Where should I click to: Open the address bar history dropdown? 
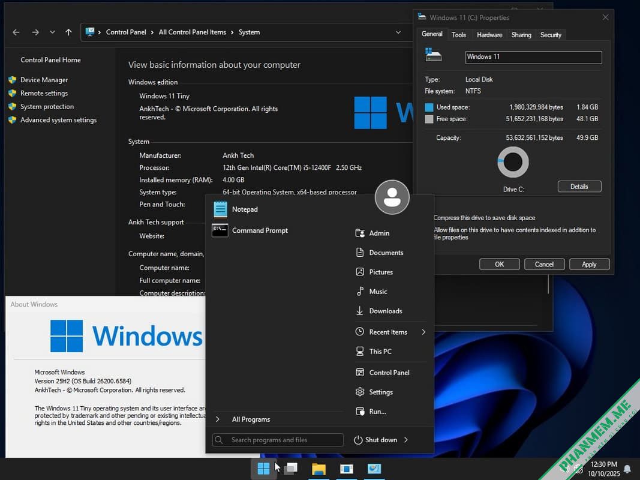coord(398,32)
